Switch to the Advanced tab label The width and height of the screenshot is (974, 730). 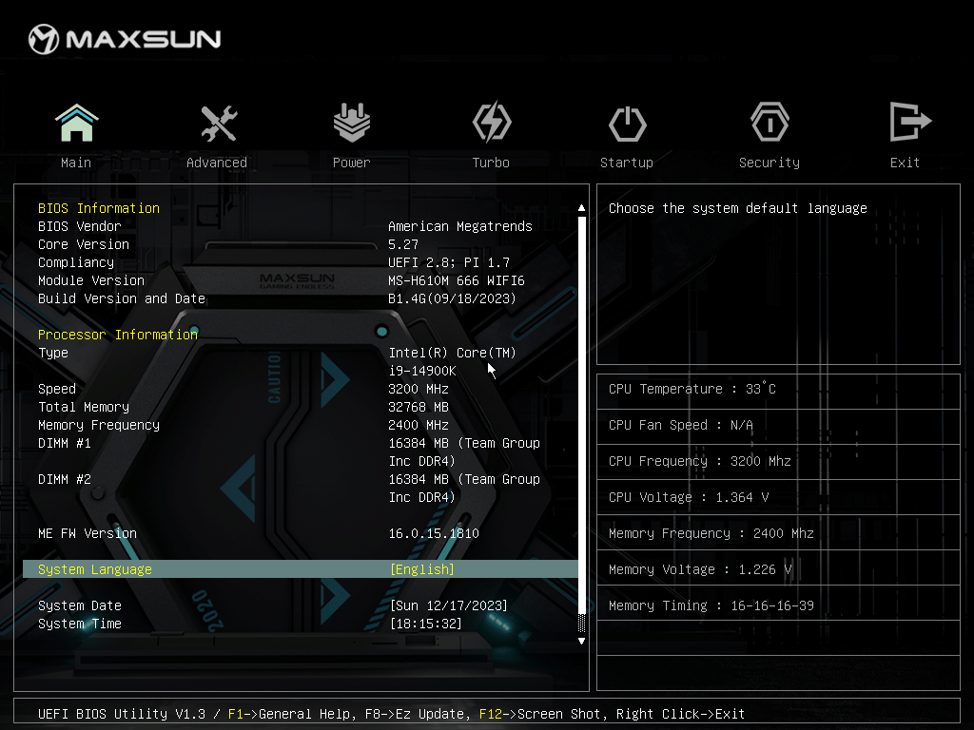[217, 163]
